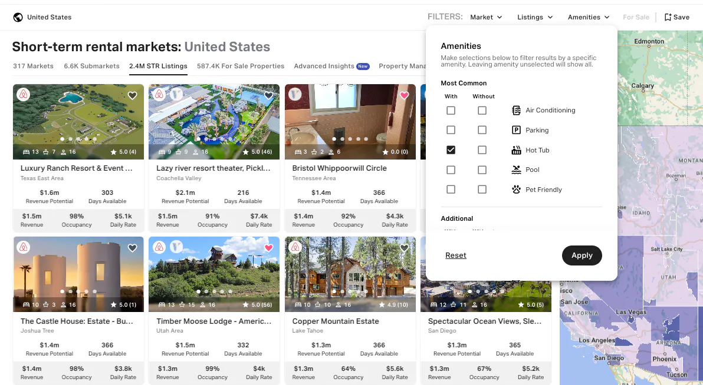
Task: Open 587.4K For Sale Properties tab
Action: click(x=240, y=66)
